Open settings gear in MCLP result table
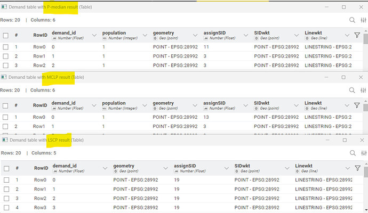This screenshot has width=368, height=213. coord(362,90)
